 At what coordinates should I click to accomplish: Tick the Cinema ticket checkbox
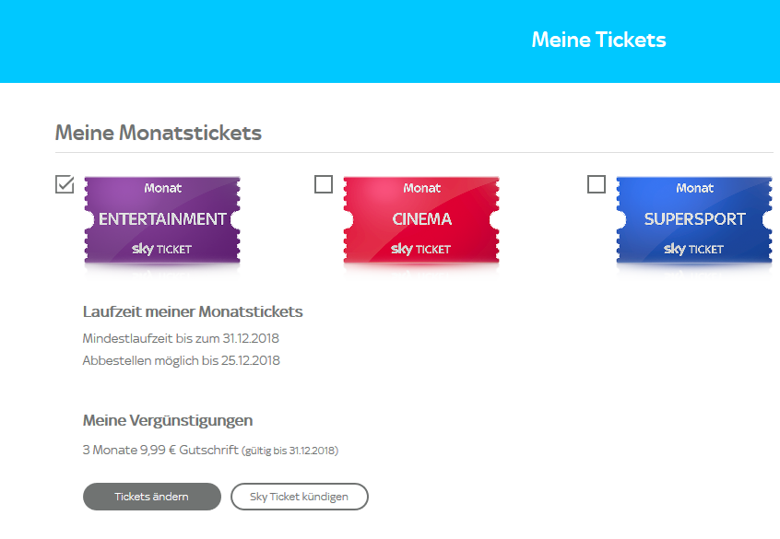coord(324,185)
